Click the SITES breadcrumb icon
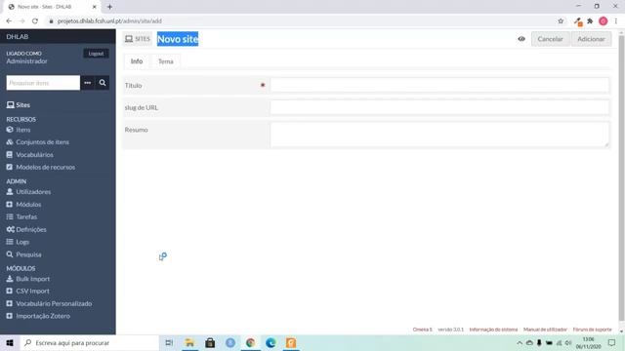 [138, 39]
